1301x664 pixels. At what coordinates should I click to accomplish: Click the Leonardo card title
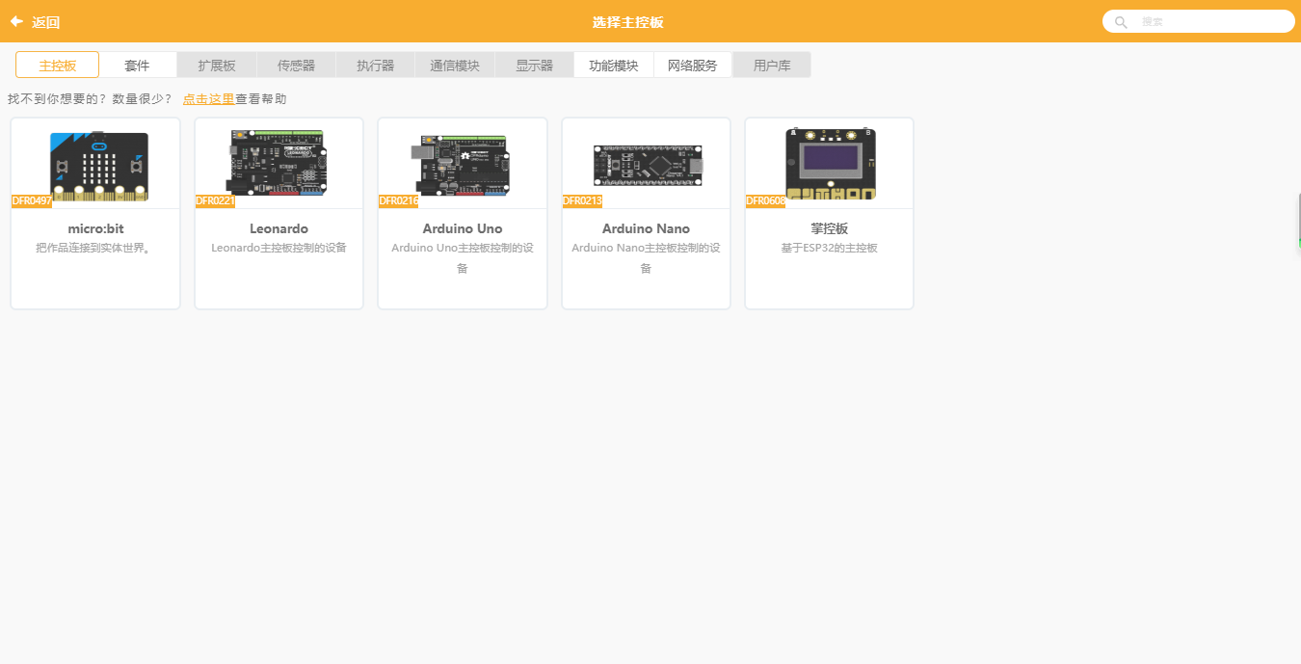click(279, 228)
